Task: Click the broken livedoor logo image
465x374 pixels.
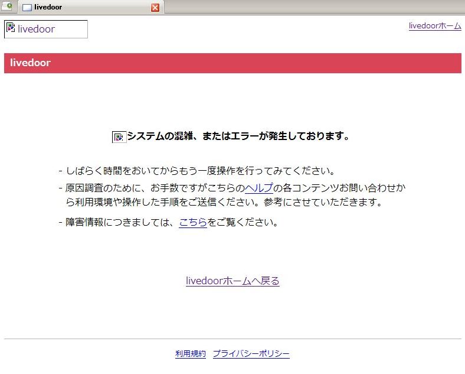Action: coord(46,29)
